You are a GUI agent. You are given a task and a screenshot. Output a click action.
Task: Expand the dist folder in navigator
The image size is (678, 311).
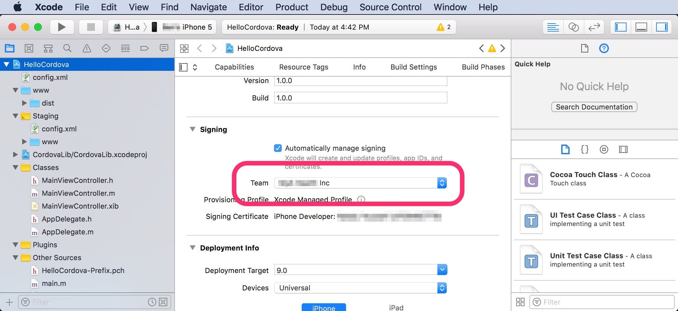click(24, 103)
